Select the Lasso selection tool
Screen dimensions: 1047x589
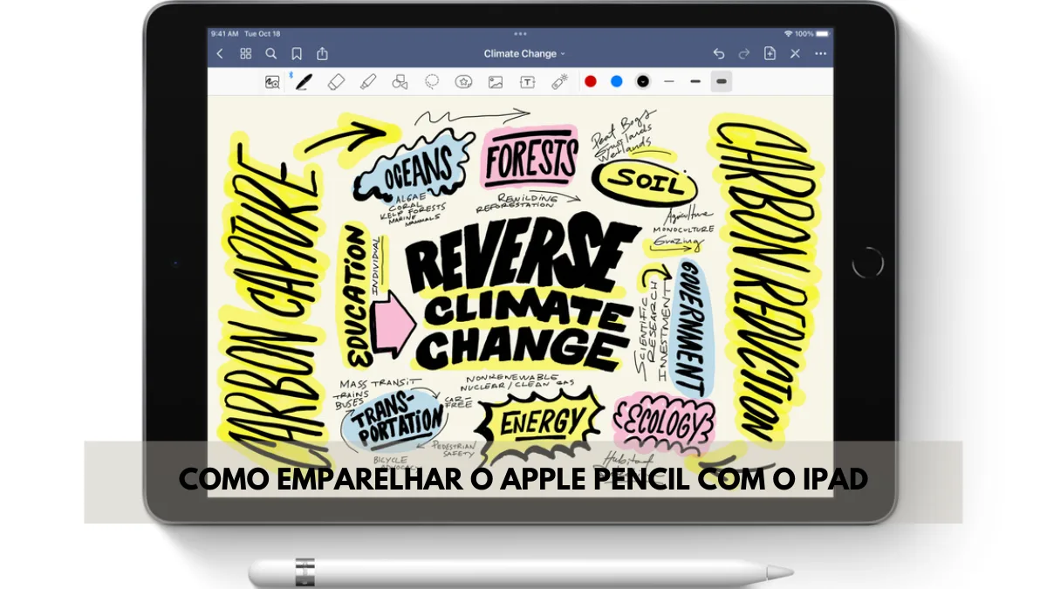[x=432, y=82]
